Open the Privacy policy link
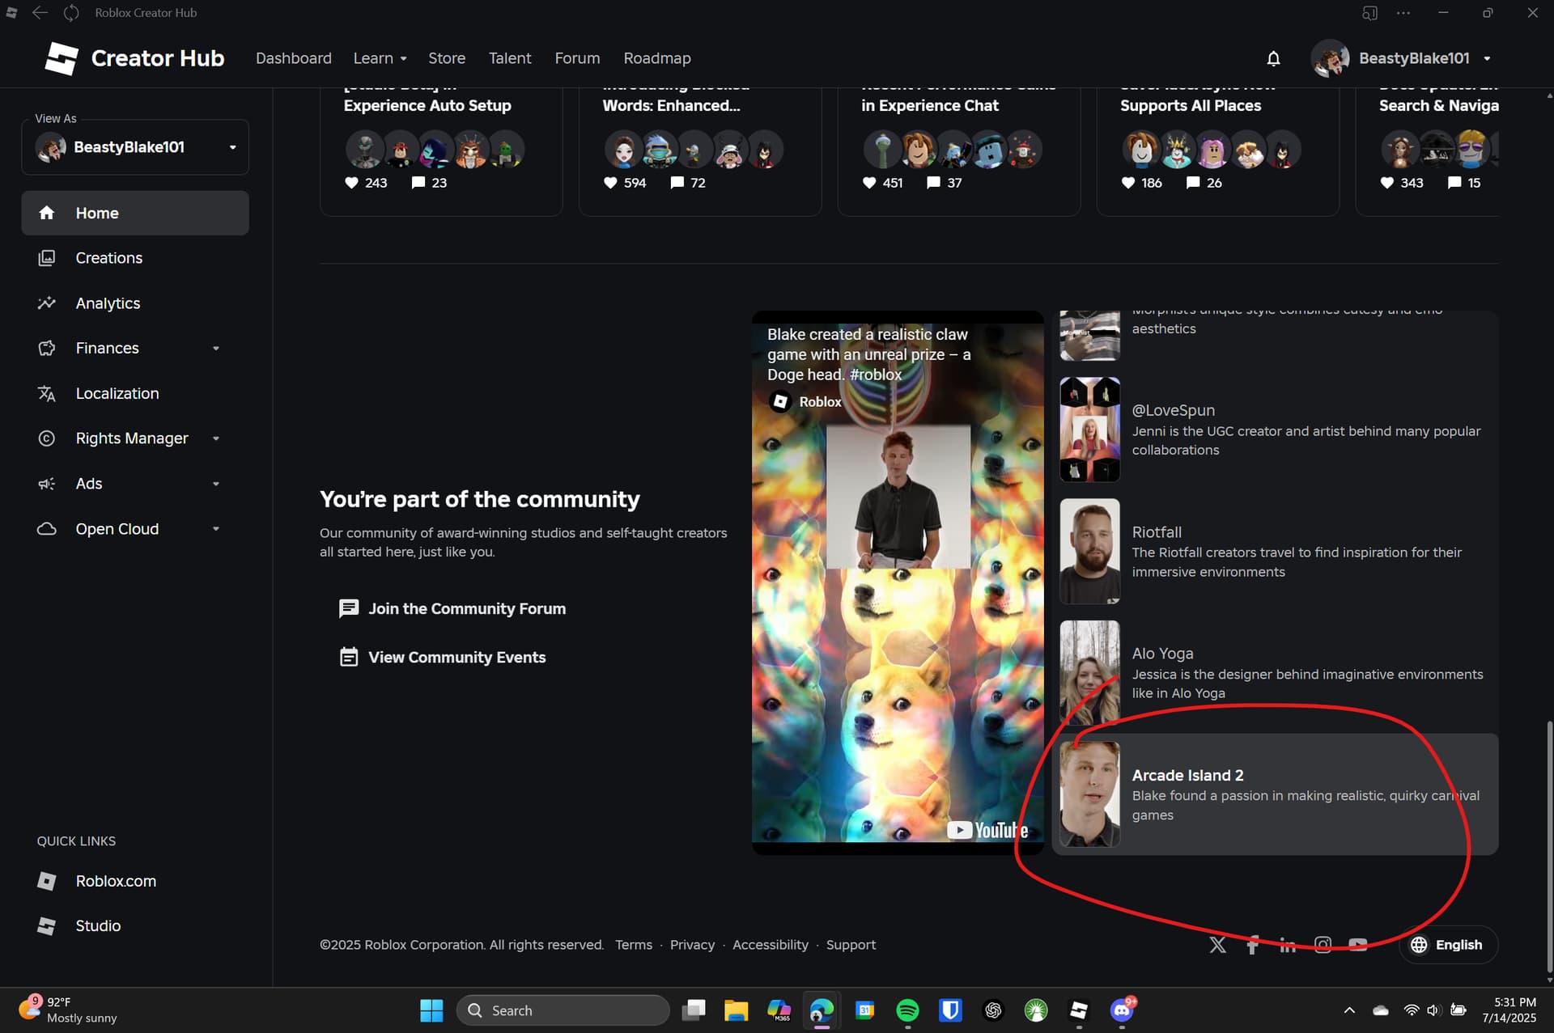This screenshot has height=1033, width=1554. click(692, 944)
